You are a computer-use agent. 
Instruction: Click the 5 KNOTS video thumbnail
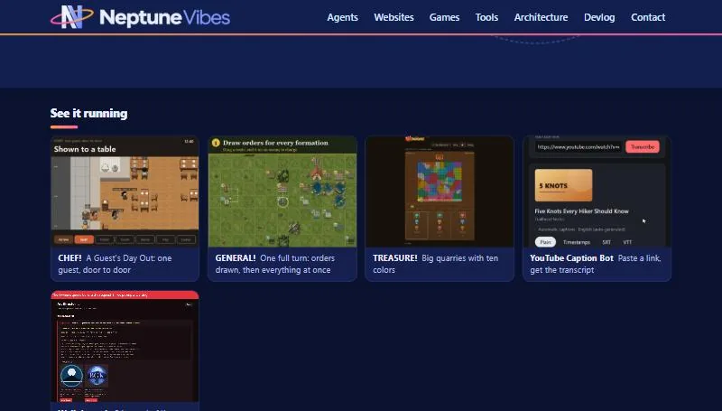(563, 185)
